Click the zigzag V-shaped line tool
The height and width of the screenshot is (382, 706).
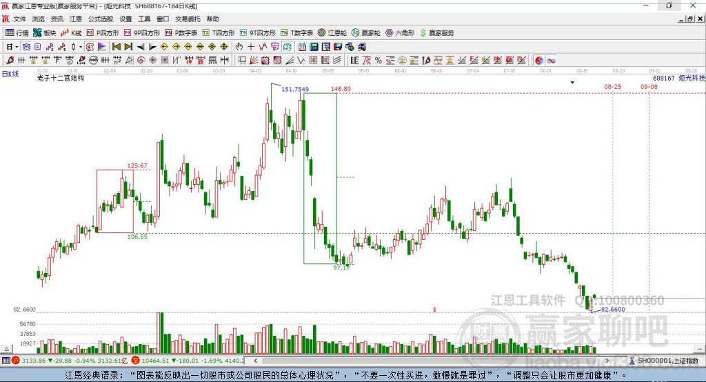(301, 61)
